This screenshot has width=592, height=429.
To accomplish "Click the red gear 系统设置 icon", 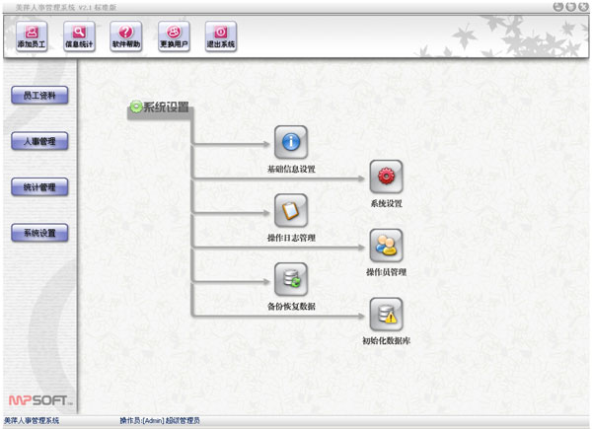I will click(x=386, y=177).
